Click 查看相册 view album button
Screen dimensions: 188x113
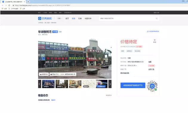[x=44, y=74]
